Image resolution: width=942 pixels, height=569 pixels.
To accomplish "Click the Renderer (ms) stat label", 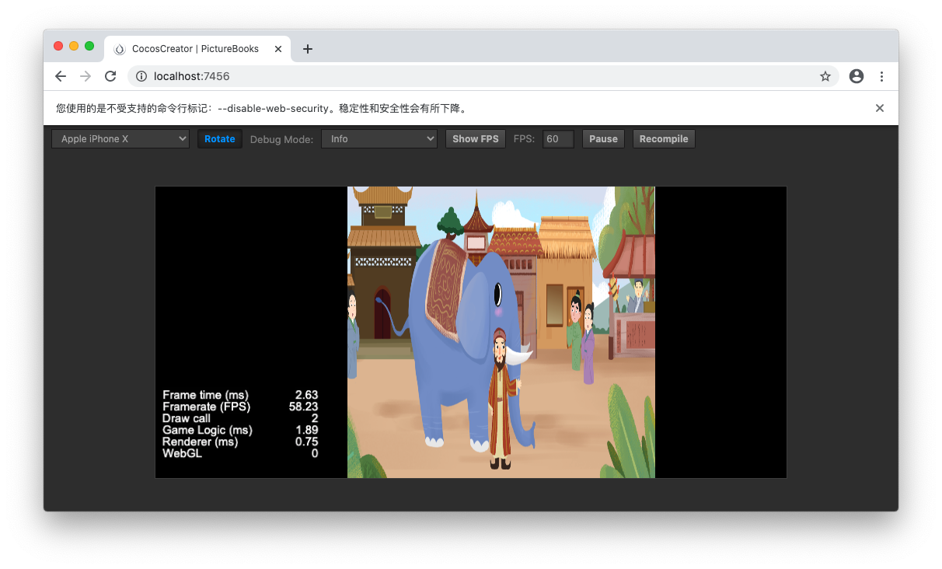I will [x=201, y=442].
